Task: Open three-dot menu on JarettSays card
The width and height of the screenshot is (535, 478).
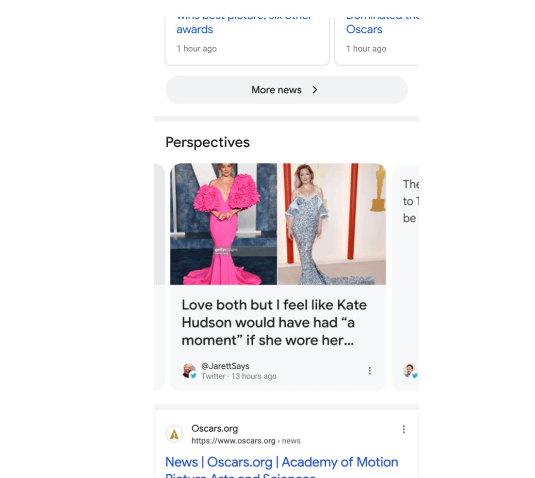Action: click(370, 371)
